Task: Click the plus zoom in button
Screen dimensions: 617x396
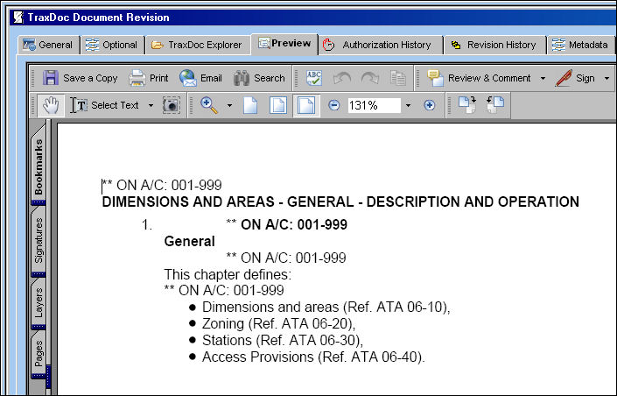Action: tap(430, 105)
